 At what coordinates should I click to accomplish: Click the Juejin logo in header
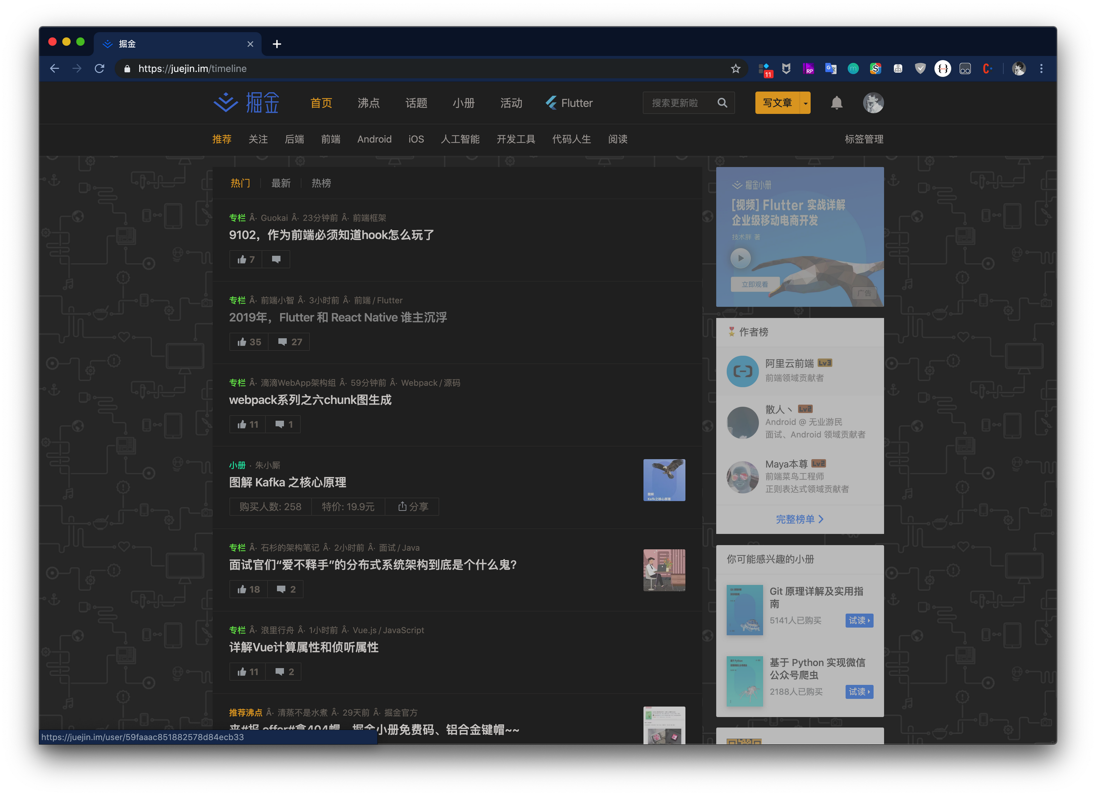(x=246, y=103)
